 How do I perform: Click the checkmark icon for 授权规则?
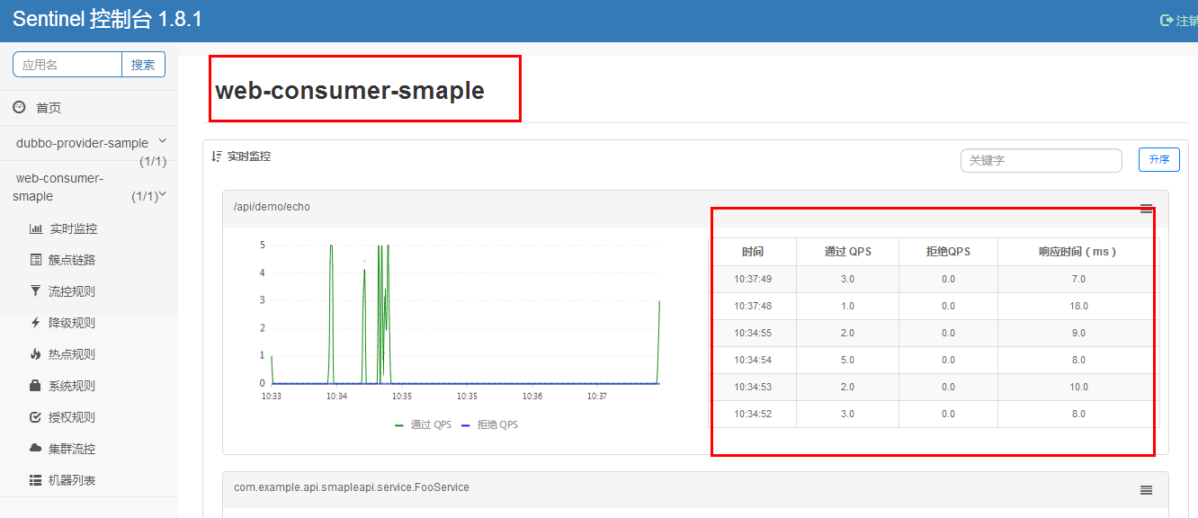click(36, 417)
